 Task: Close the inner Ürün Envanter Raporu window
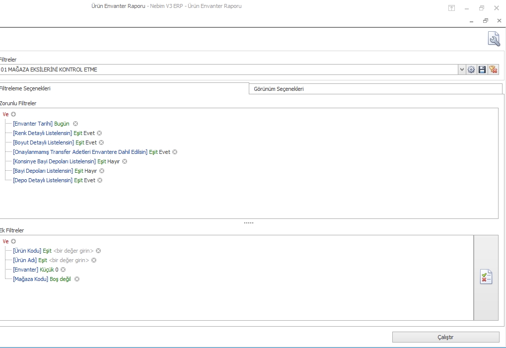[x=499, y=21]
